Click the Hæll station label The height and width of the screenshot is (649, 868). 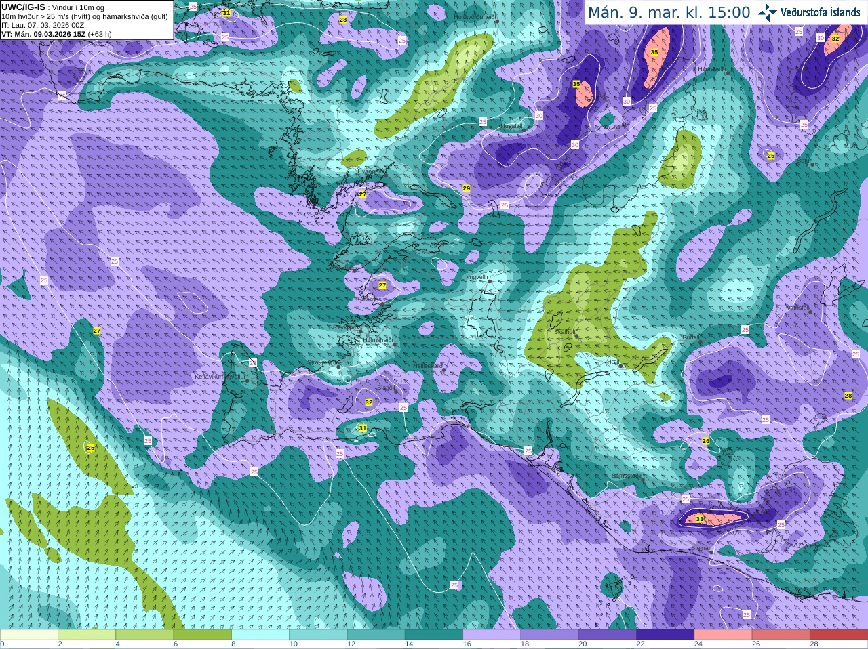[613, 362]
